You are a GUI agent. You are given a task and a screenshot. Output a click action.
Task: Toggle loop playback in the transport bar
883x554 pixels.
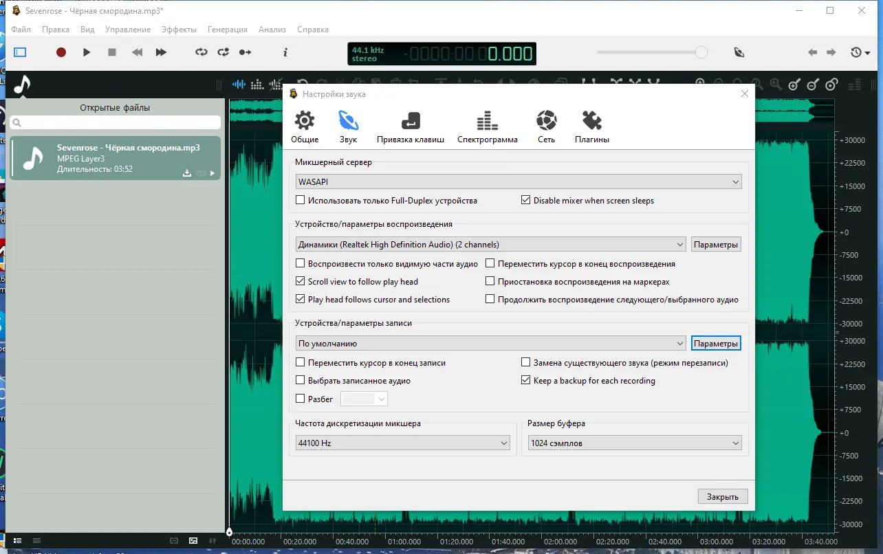[201, 52]
